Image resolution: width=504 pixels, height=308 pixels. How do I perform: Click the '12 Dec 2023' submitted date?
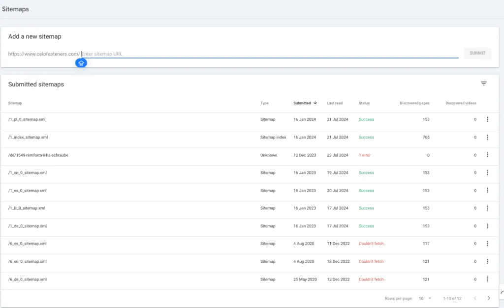point(304,155)
